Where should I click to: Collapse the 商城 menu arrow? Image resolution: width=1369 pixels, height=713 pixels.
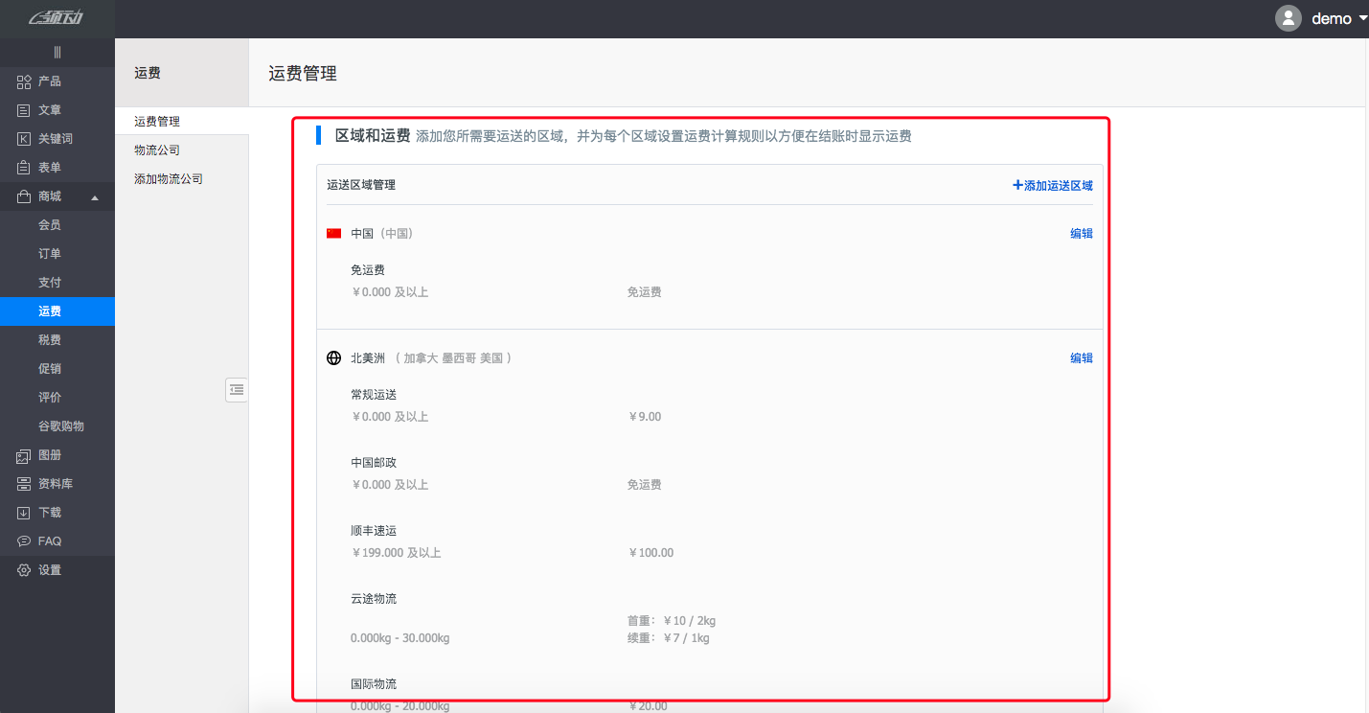(94, 197)
